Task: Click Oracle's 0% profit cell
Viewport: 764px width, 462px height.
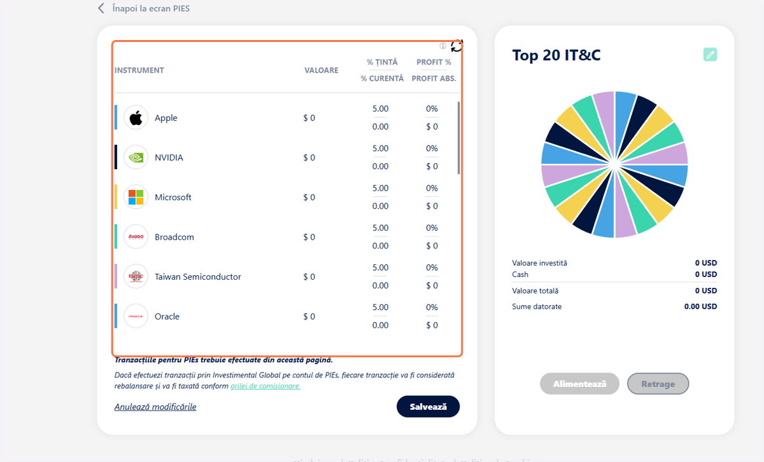Action: [432, 307]
